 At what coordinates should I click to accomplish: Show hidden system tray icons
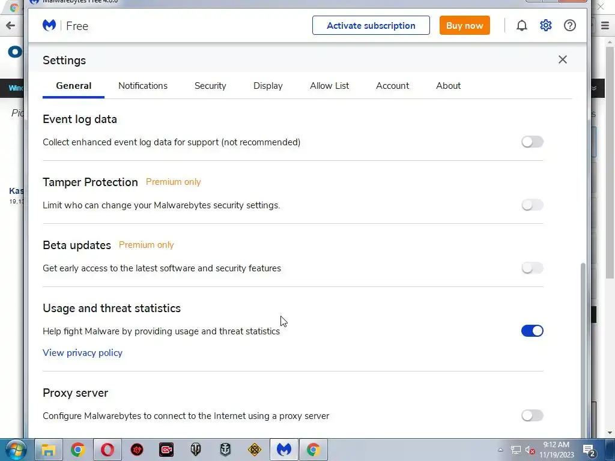click(500, 450)
